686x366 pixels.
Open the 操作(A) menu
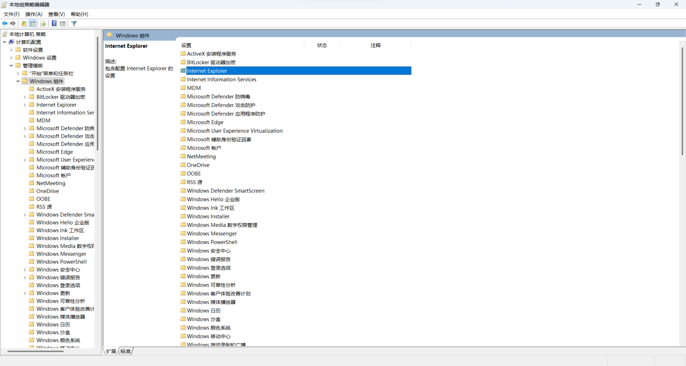(x=33, y=14)
